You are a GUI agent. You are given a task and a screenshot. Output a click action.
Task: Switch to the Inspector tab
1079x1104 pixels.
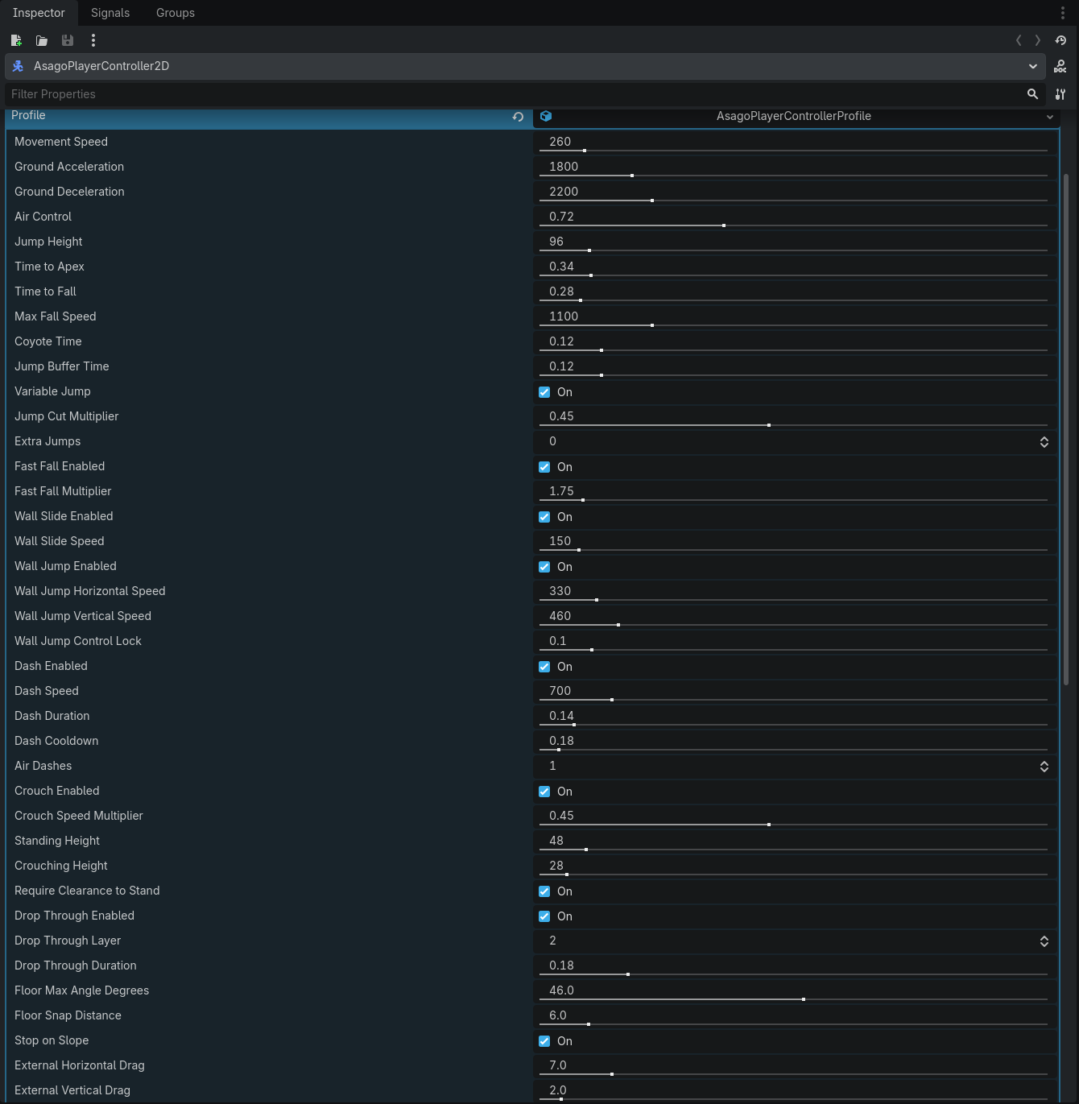[39, 13]
